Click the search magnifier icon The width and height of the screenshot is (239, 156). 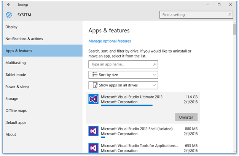(x=230, y=15)
